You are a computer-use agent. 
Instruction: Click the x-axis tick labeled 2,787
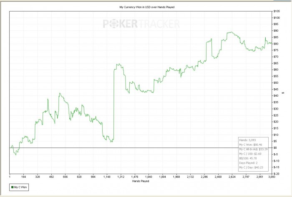pyautogui.click(x=246, y=177)
